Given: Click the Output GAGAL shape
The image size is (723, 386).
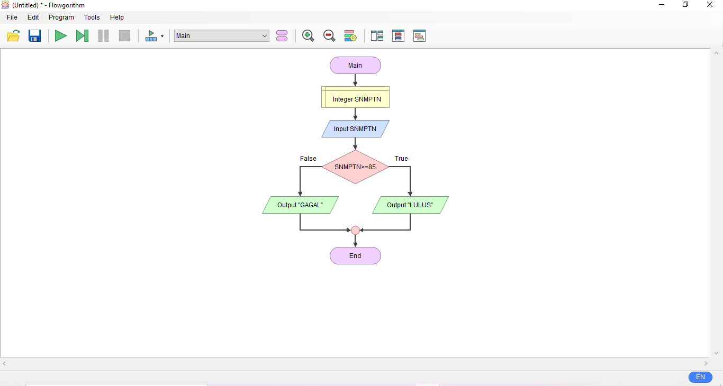Looking at the screenshot, I should coord(300,205).
